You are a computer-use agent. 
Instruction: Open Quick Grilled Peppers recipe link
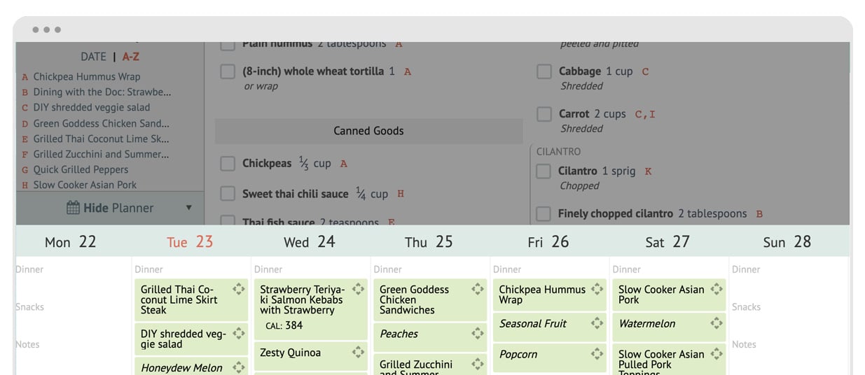81,169
